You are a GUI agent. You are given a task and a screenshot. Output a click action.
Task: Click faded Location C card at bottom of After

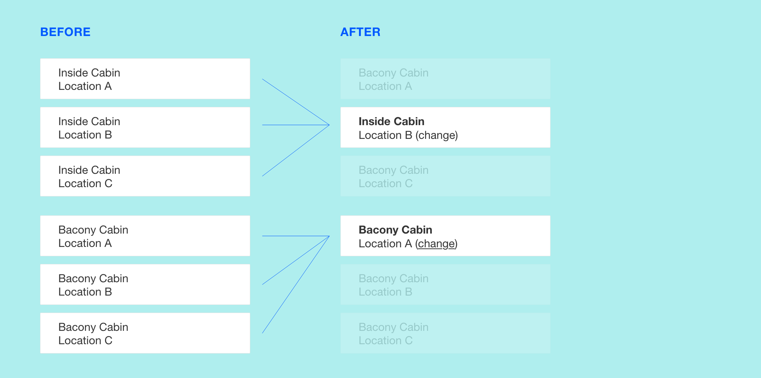point(445,333)
